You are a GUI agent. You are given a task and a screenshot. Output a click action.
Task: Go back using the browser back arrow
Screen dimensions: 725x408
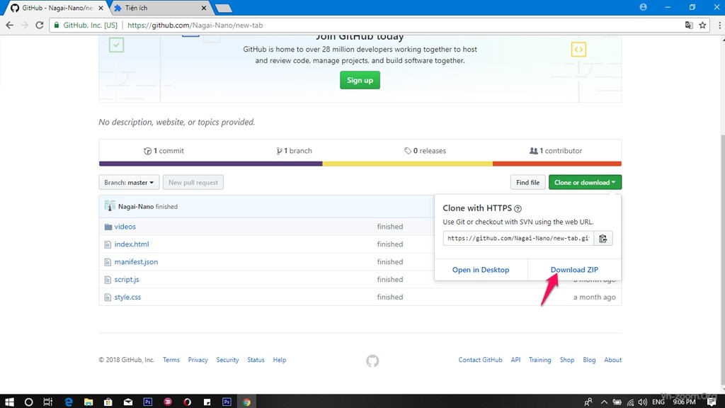(10, 25)
